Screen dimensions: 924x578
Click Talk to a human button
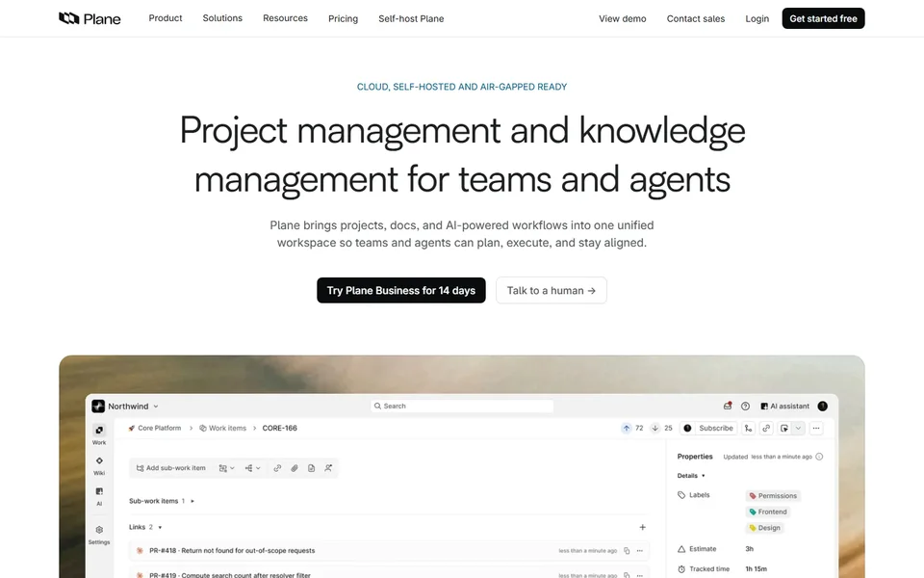(551, 290)
